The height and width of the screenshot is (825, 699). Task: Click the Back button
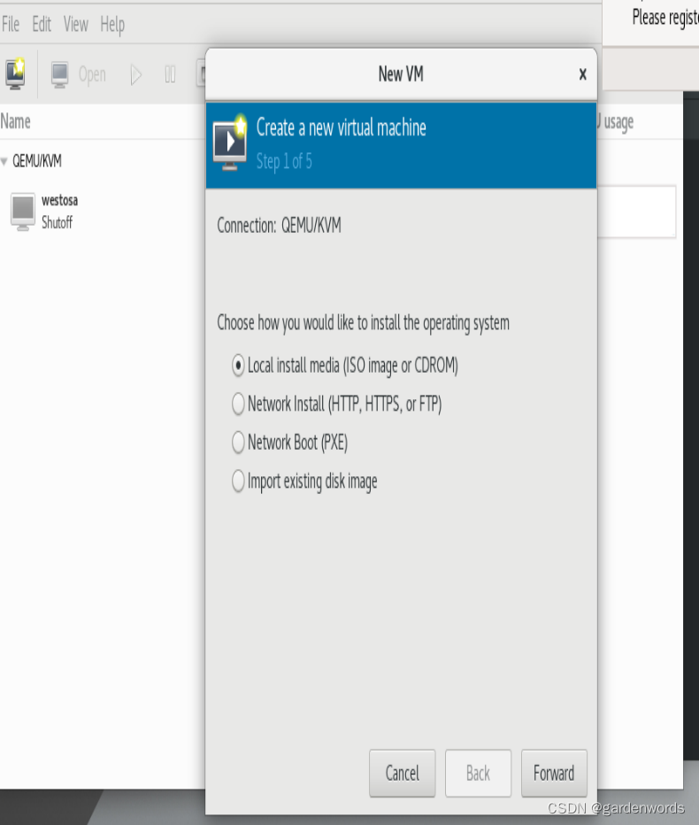coord(478,773)
